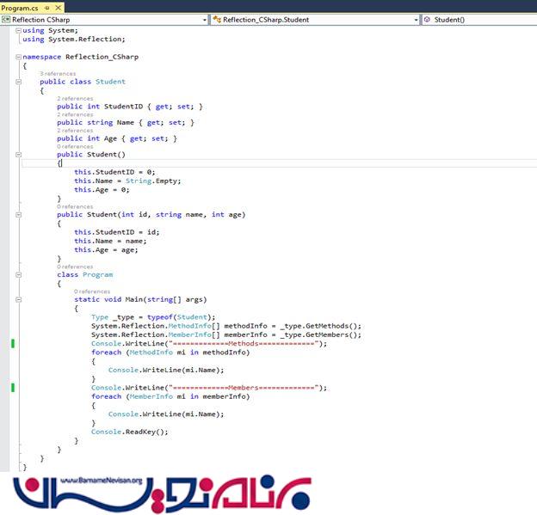Collapse the static void Main method

tap(18, 299)
